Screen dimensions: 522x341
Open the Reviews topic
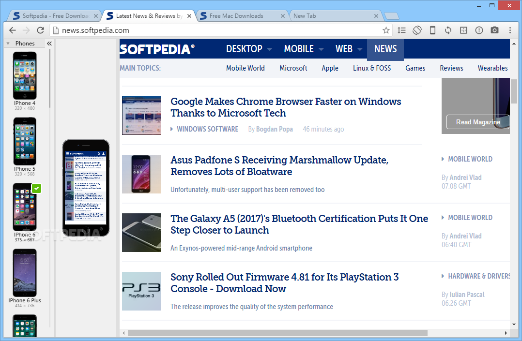coord(451,68)
